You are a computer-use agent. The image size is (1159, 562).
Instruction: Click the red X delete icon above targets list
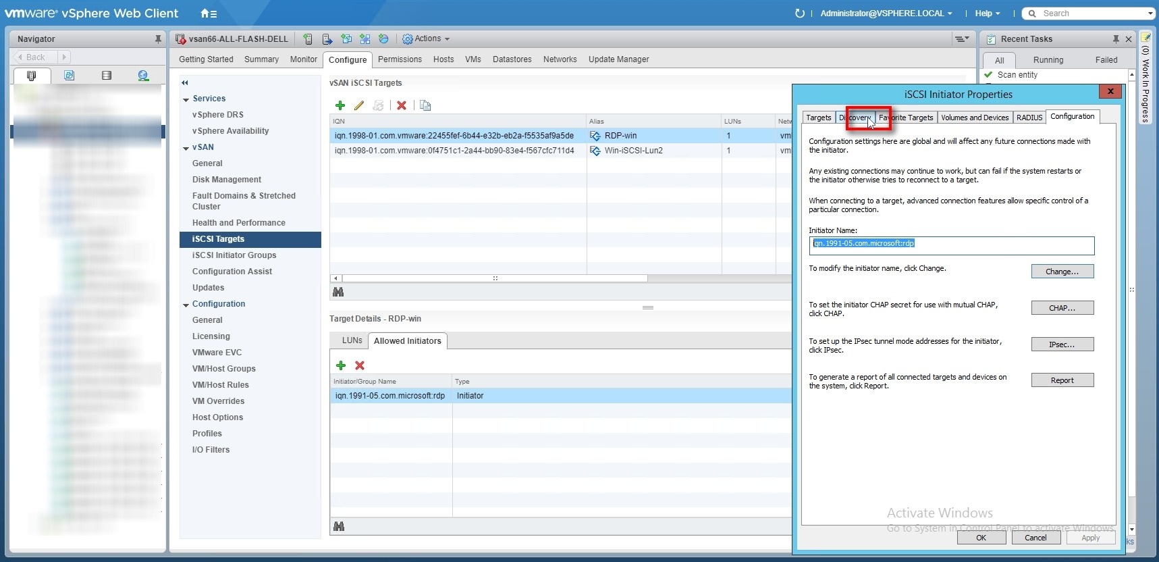coord(402,105)
